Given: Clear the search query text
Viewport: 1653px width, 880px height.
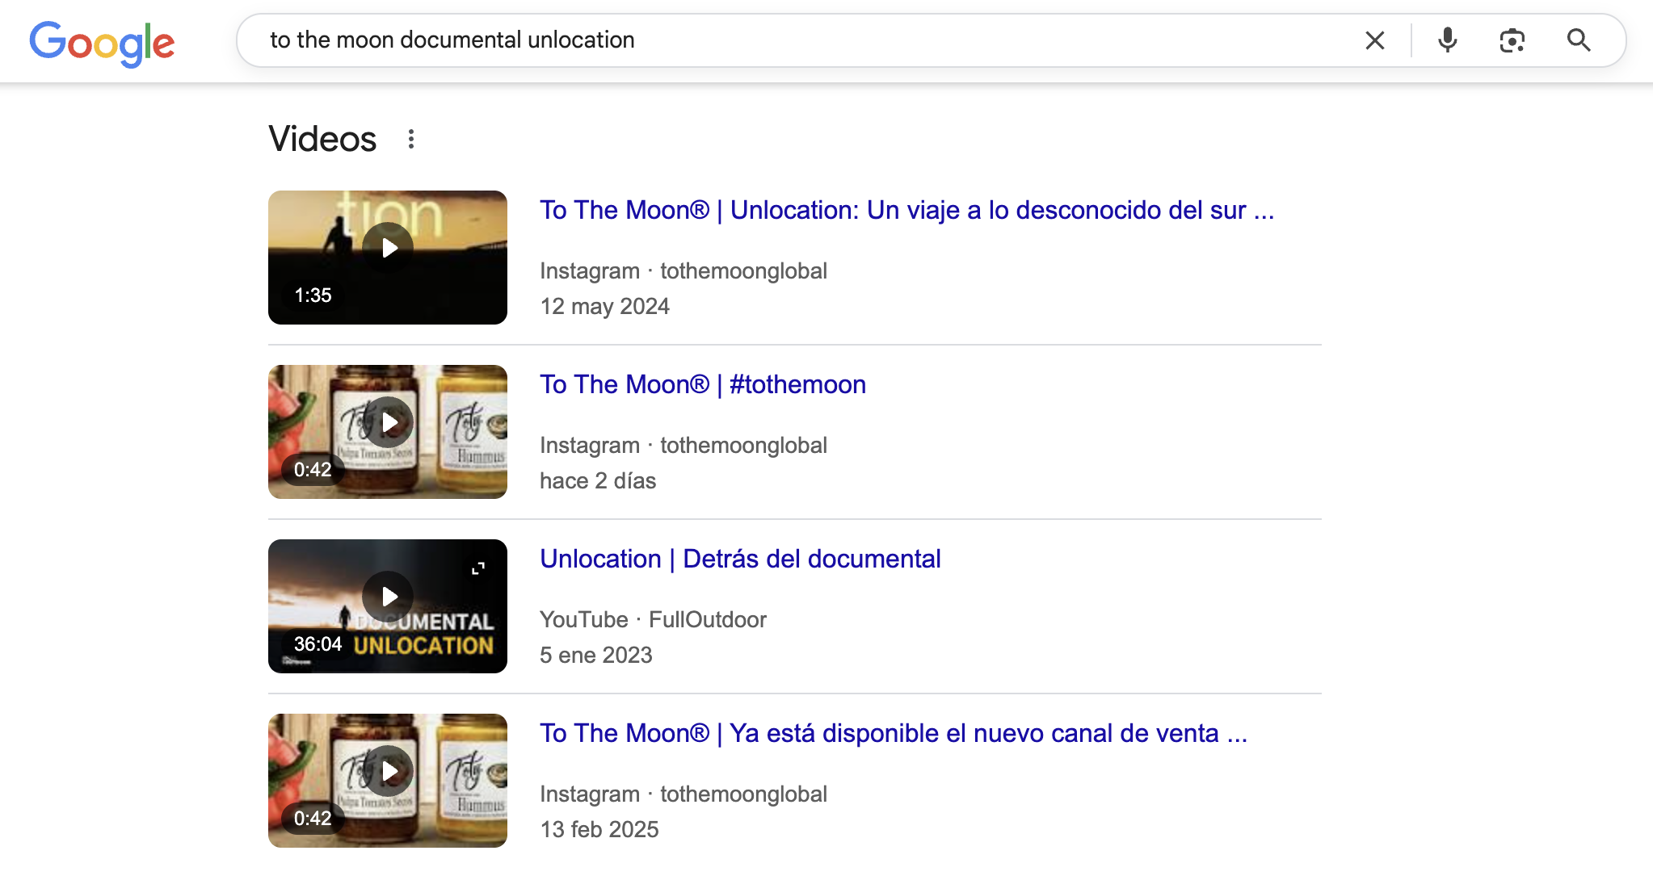Looking at the screenshot, I should click(1374, 40).
